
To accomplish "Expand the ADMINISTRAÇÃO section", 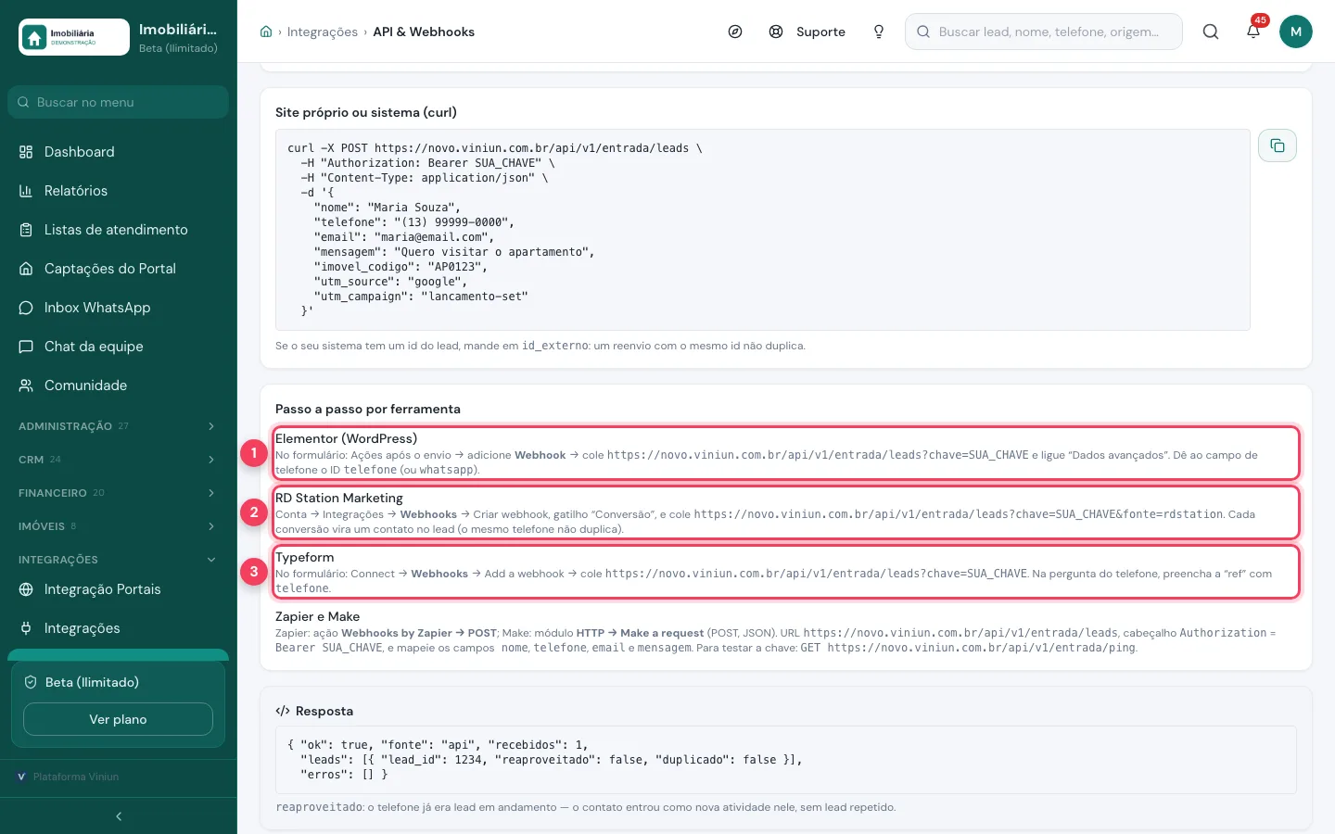I will (119, 426).
